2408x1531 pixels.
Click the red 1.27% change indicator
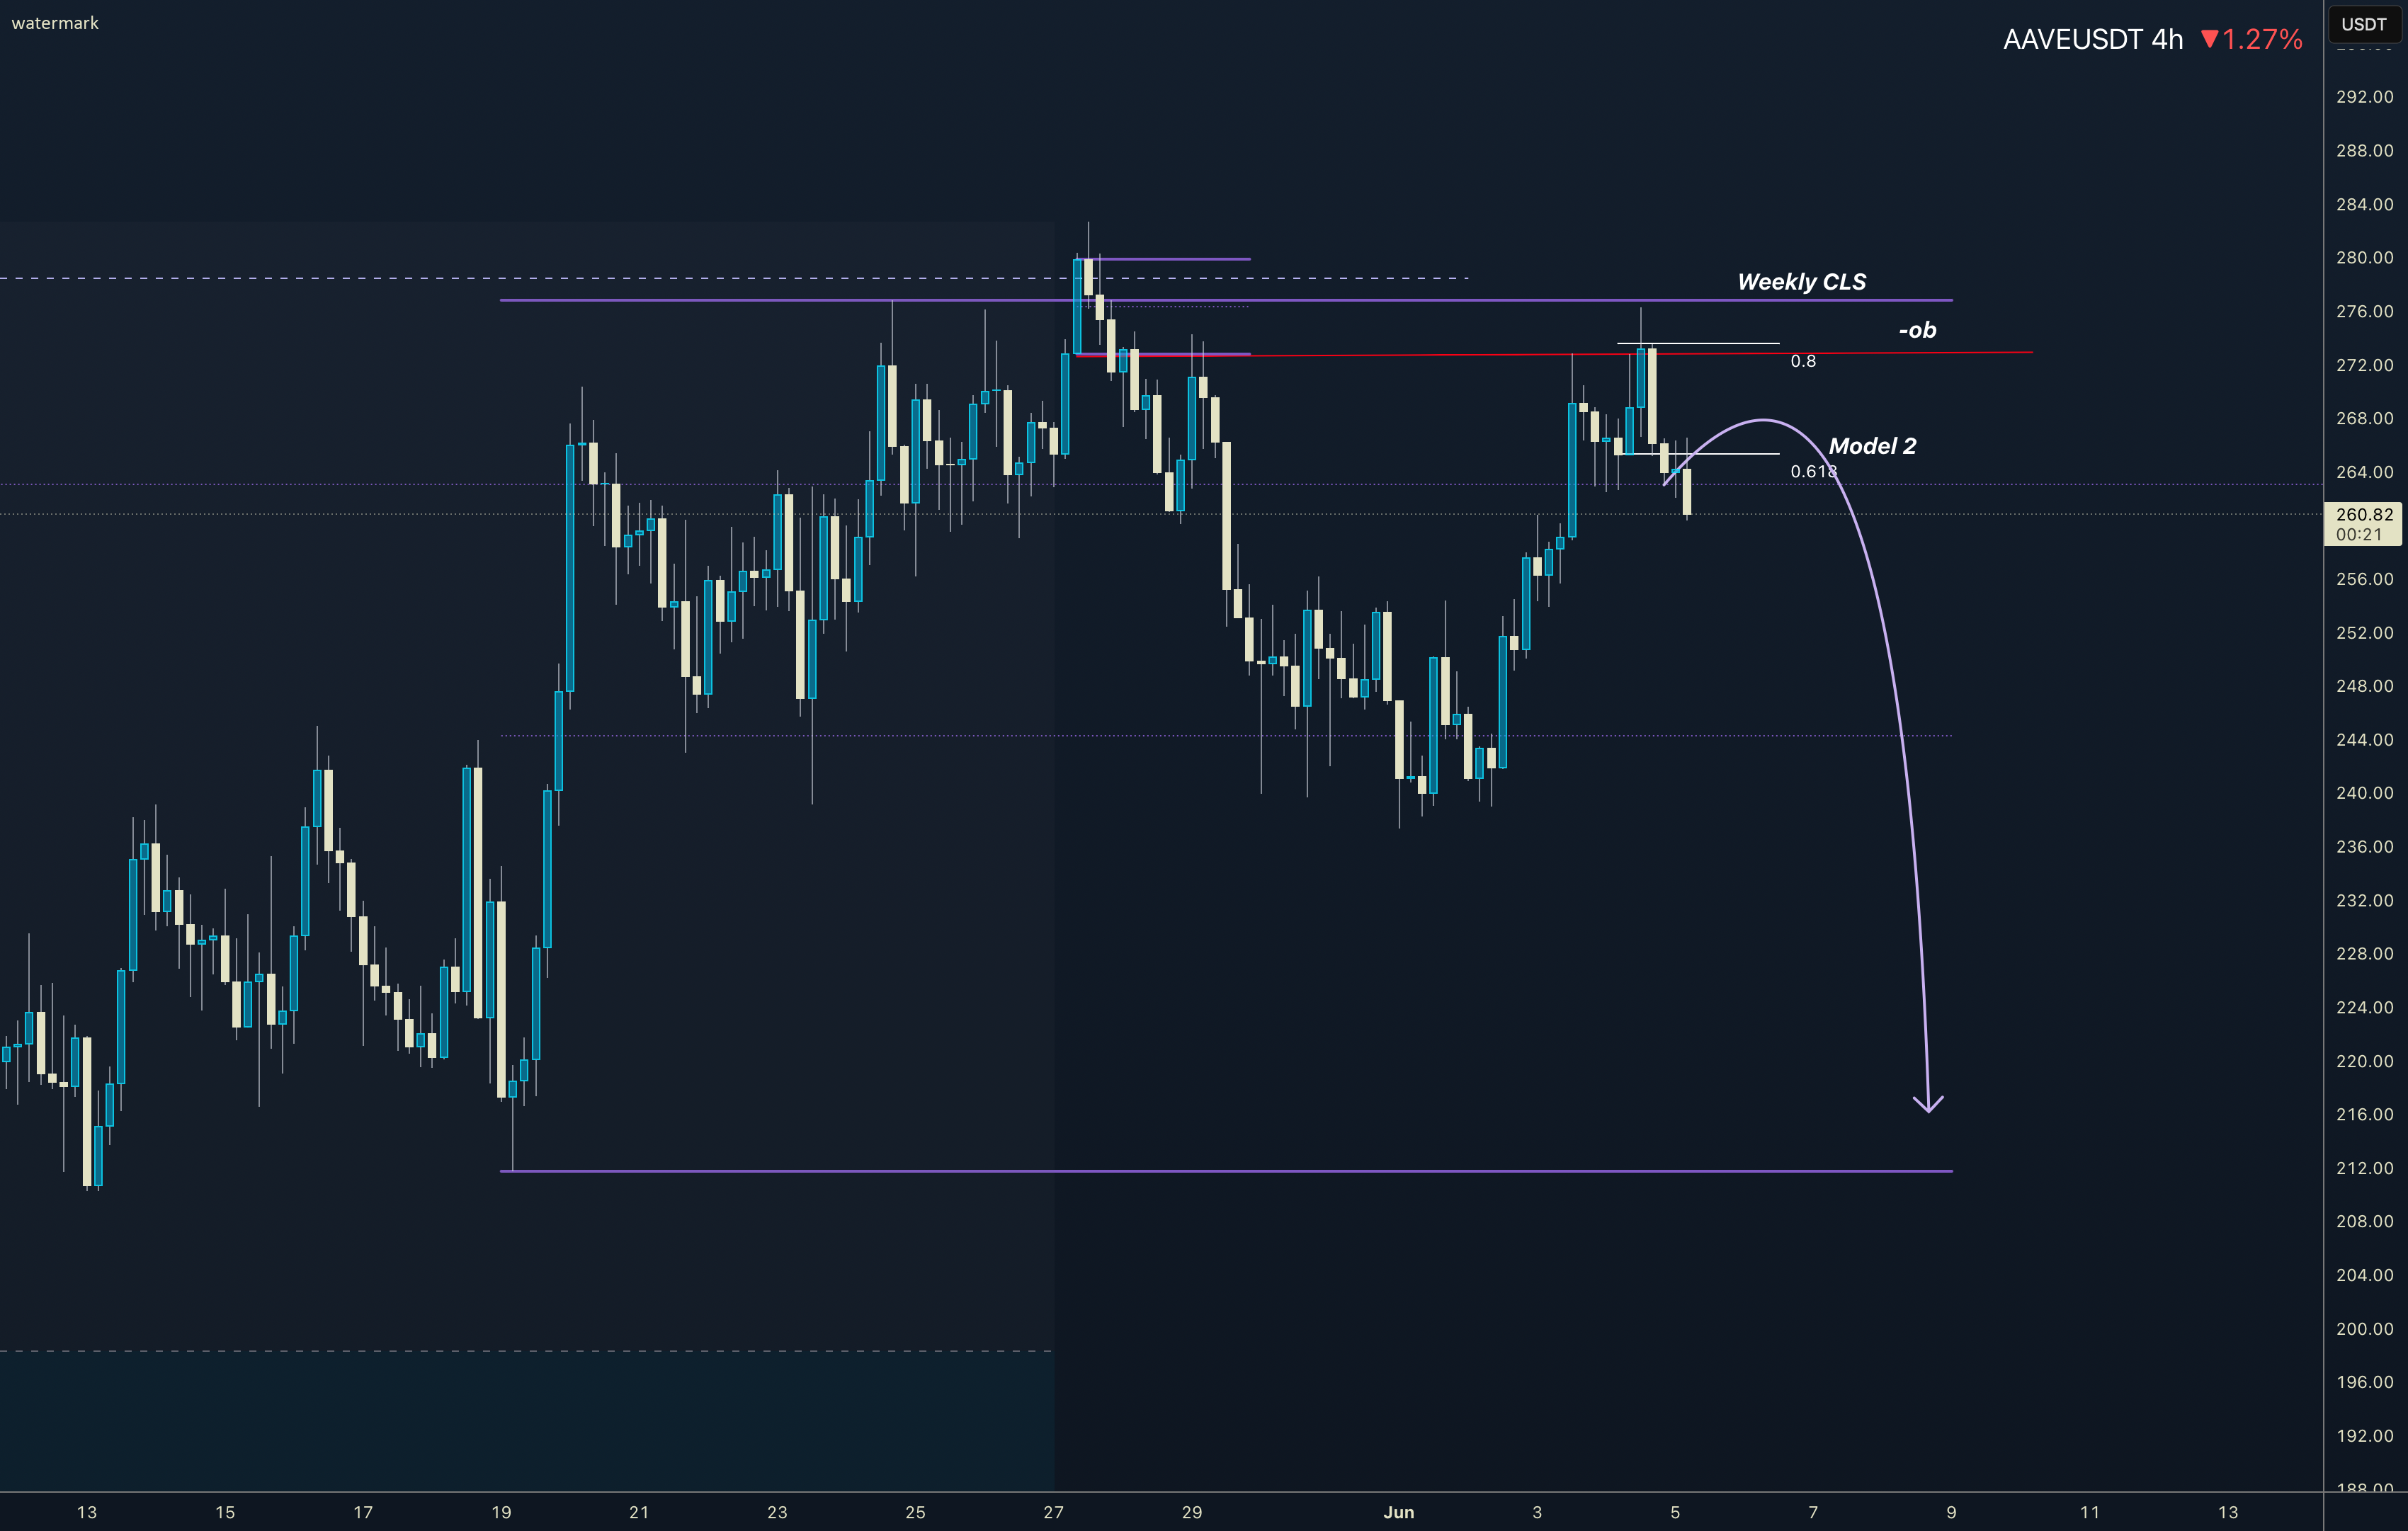pos(2251,39)
